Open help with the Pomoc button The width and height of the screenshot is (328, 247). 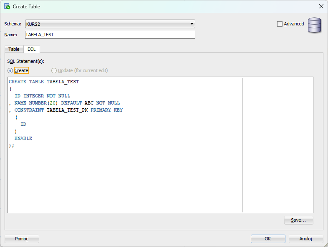pyautogui.click(x=22, y=239)
